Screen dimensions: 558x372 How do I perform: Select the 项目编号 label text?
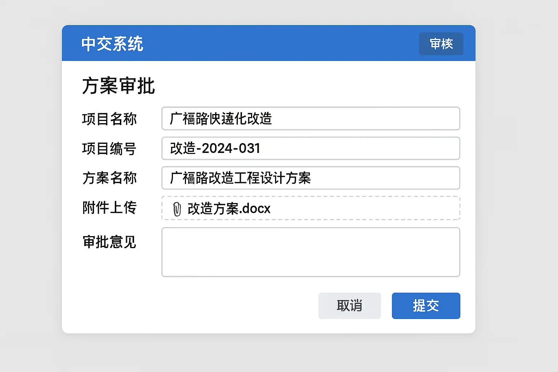[x=109, y=149]
